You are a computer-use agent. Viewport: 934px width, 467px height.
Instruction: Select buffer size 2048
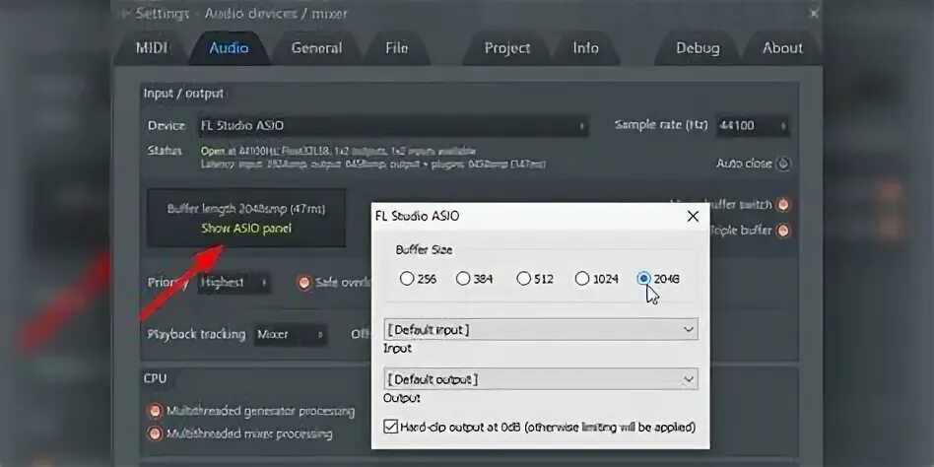click(x=643, y=279)
